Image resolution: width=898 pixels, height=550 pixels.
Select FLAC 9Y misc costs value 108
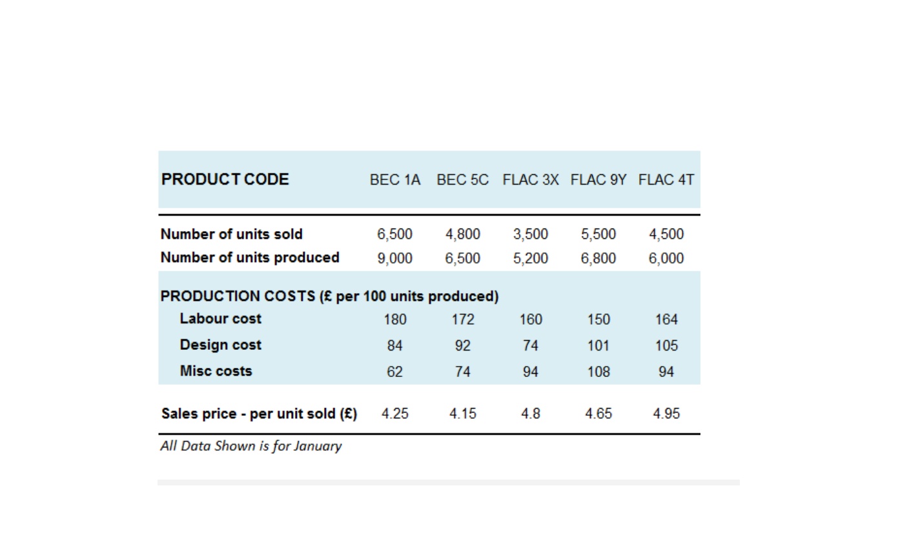[598, 372]
